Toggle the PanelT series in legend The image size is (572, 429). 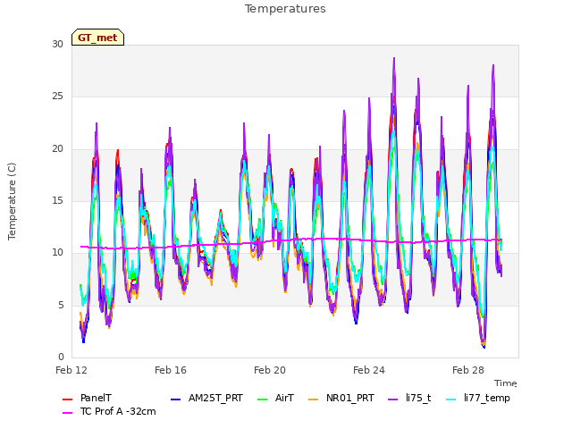tap(87, 398)
